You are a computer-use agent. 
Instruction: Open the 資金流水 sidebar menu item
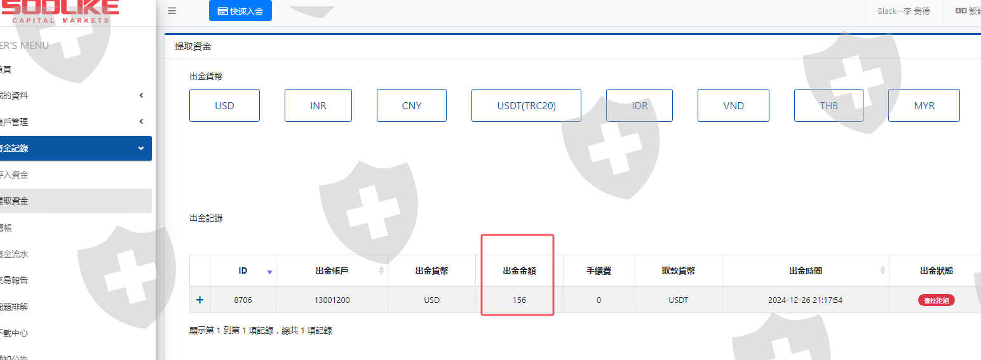(15, 254)
